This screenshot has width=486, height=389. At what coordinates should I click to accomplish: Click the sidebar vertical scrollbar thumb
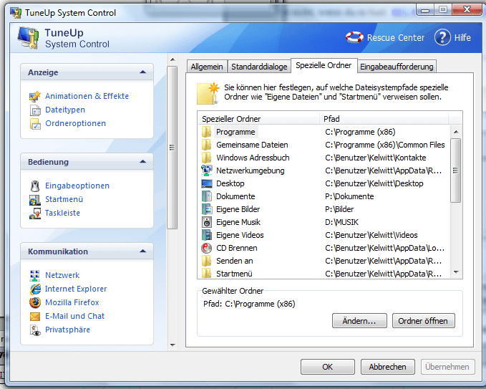(x=172, y=148)
